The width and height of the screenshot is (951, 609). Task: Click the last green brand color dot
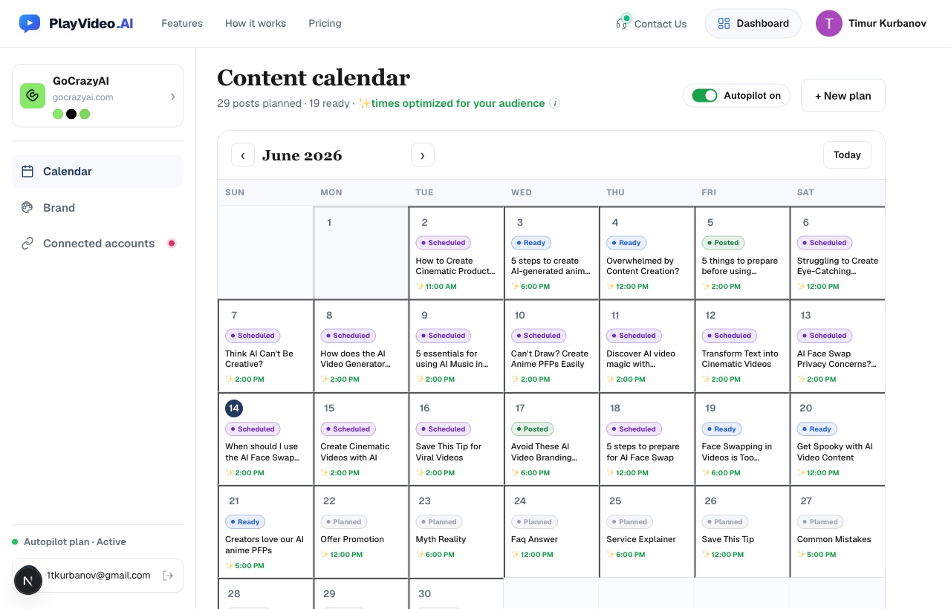(85, 114)
